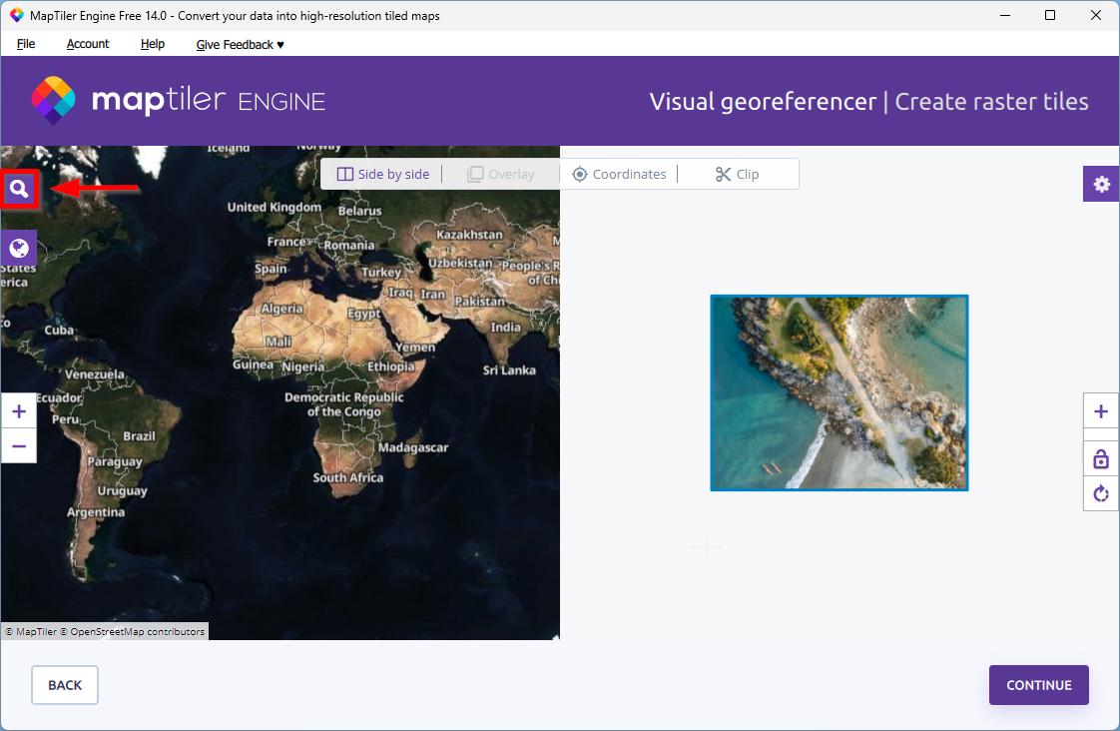Image resolution: width=1120 pixels, height=731 pixels.
Task: Click the CONTINUE button
Action: (1038, 684)
